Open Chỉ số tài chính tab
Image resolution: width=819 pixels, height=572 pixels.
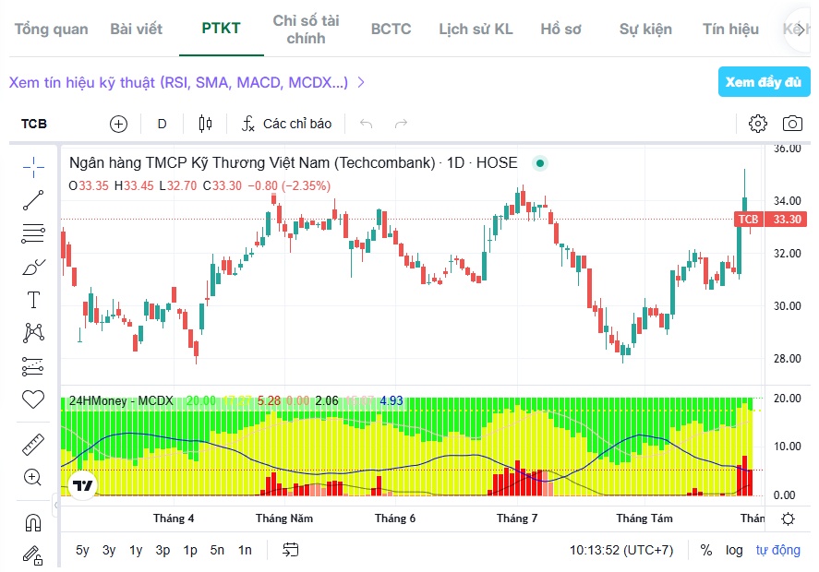tap(306, 30)
